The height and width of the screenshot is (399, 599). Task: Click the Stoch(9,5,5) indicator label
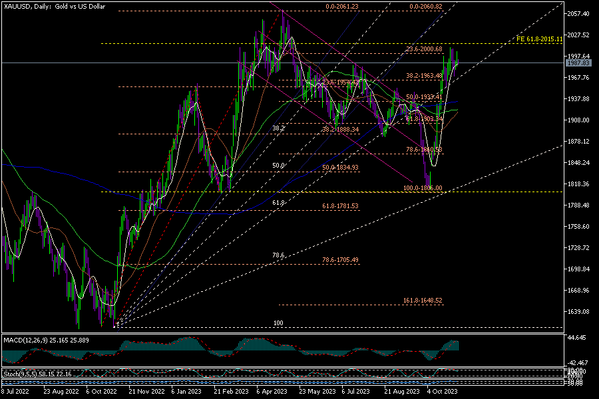point(37,375)
